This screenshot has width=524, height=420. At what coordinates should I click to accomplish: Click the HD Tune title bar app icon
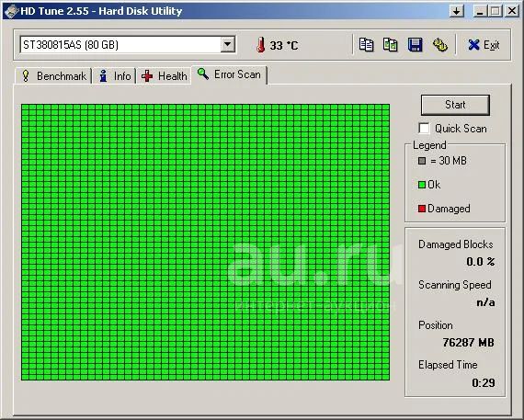click(11, 11)
